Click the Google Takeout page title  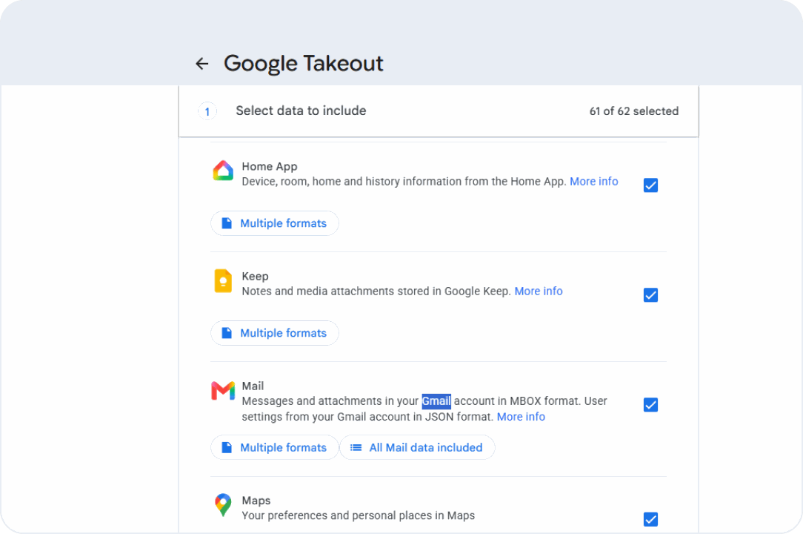(x=303, y=64)
